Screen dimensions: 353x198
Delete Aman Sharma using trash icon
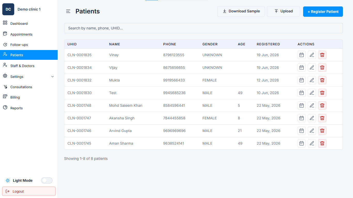[322, 143]
